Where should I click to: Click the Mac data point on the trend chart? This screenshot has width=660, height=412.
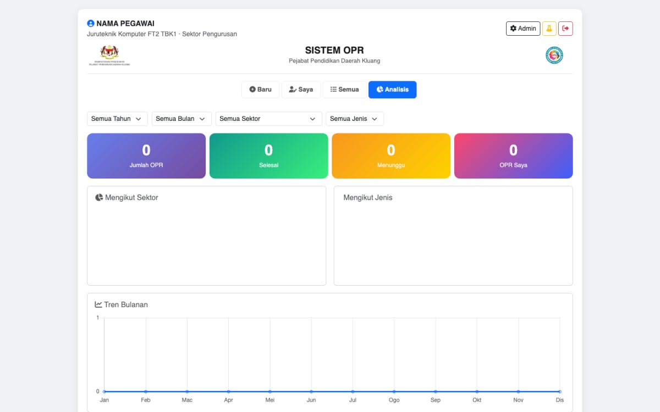click(187, 392)
